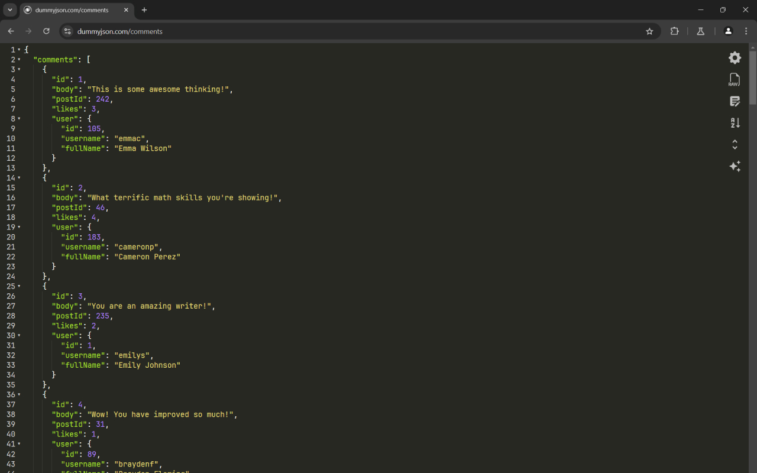Collapse all nodes using the chevron icon

735,144
